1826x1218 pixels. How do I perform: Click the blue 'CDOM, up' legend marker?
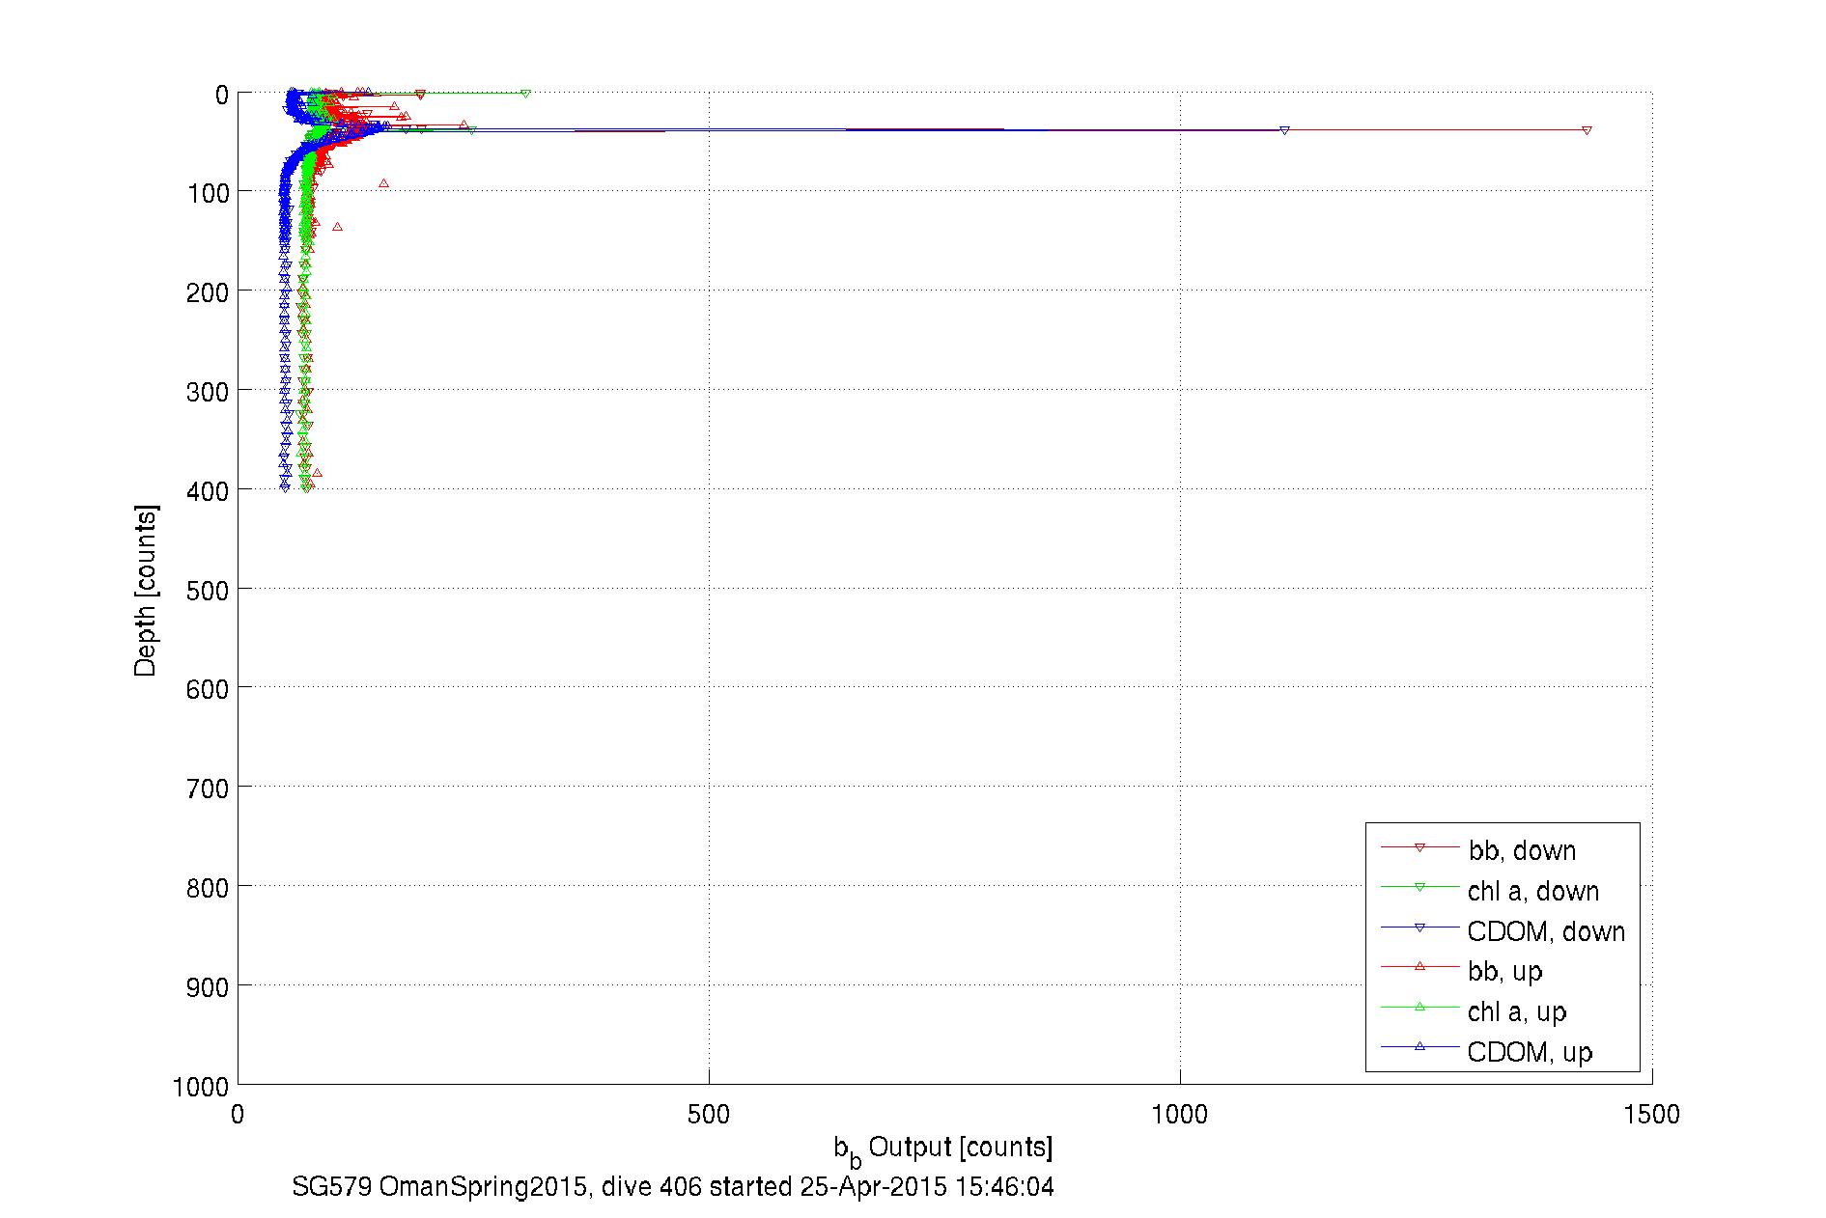(1419, 1046)
